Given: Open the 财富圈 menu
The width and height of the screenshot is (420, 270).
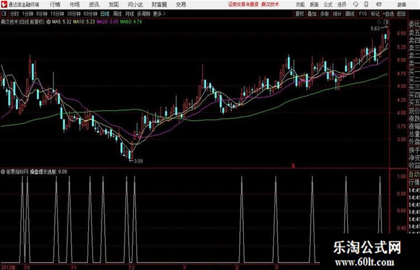Looking at the screenshot, I should (x=159, y=4).
